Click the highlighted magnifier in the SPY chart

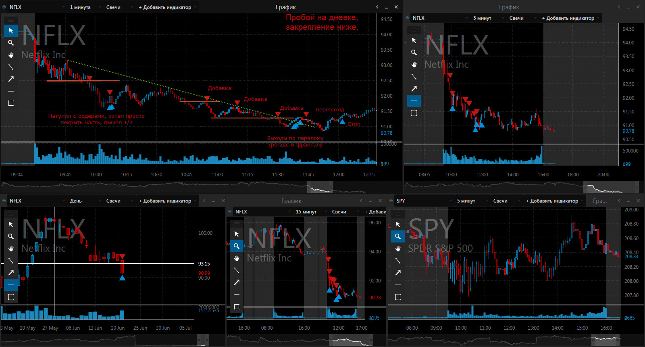coord(398,236)
